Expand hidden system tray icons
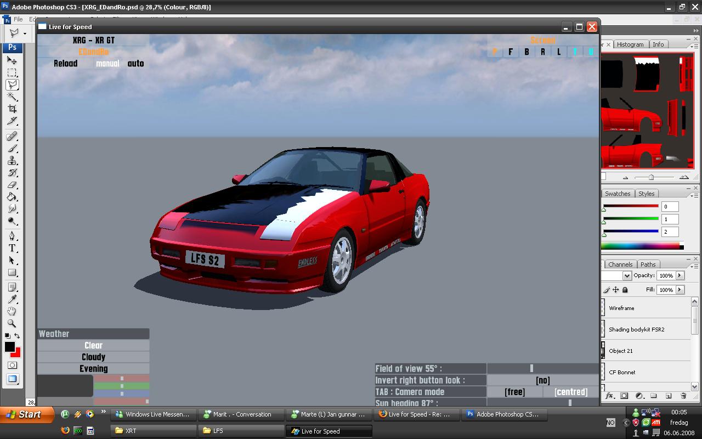This screenshot has width=702, height=439. coord(626,423)
